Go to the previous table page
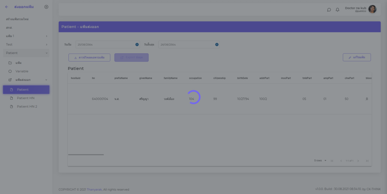Viewport: 387px width, 194px height. tap(341, 161)
